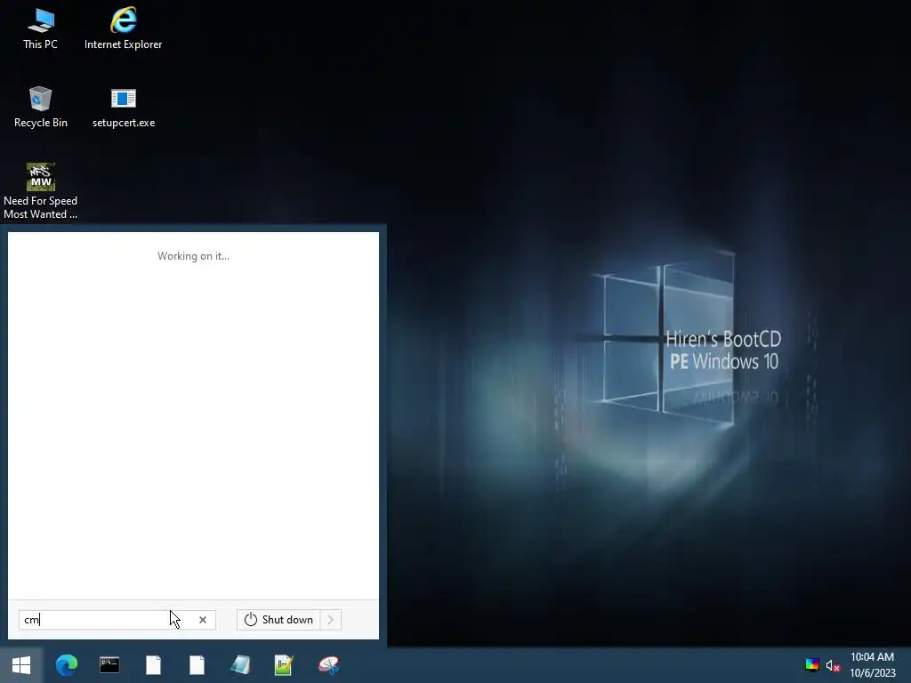
Task: Click the second blank document taskbar icon
Action: pos(197,665)
